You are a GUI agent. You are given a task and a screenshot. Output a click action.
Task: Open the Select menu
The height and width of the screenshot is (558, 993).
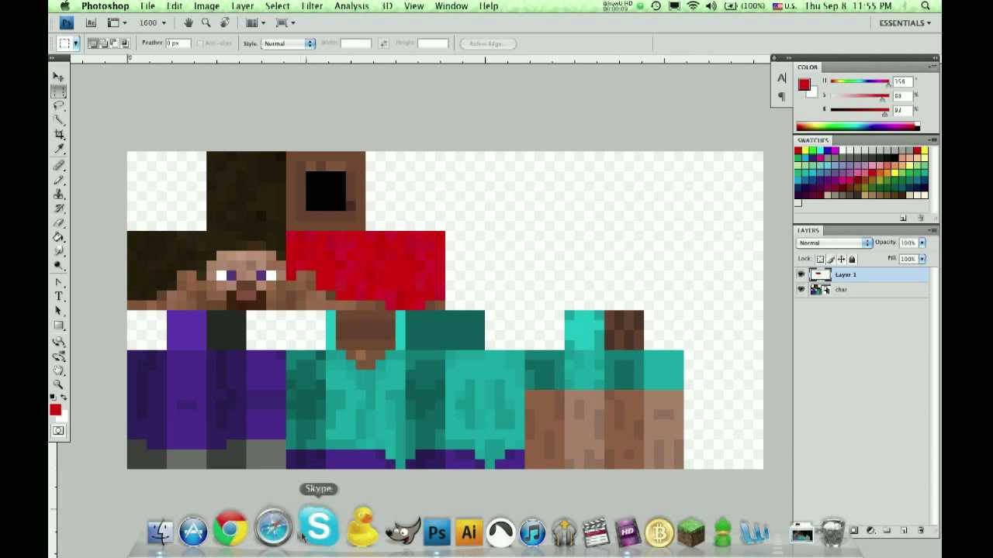tap(277, 6)
